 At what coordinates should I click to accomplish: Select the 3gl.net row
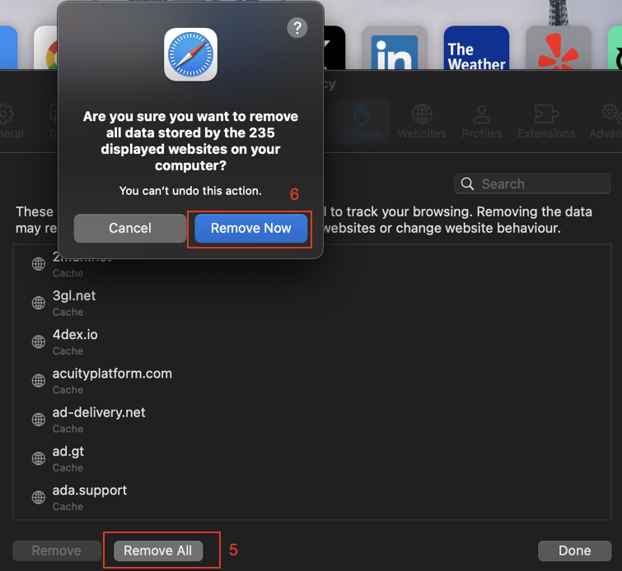[311, 303]
